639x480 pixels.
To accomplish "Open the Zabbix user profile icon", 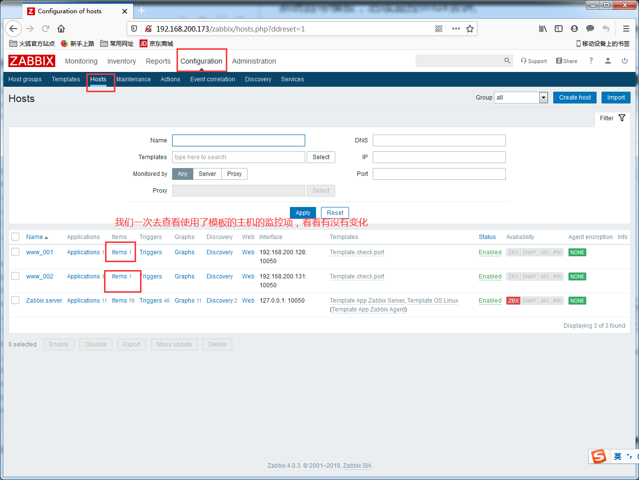I will pyautogui.click(x=608, y=61).
